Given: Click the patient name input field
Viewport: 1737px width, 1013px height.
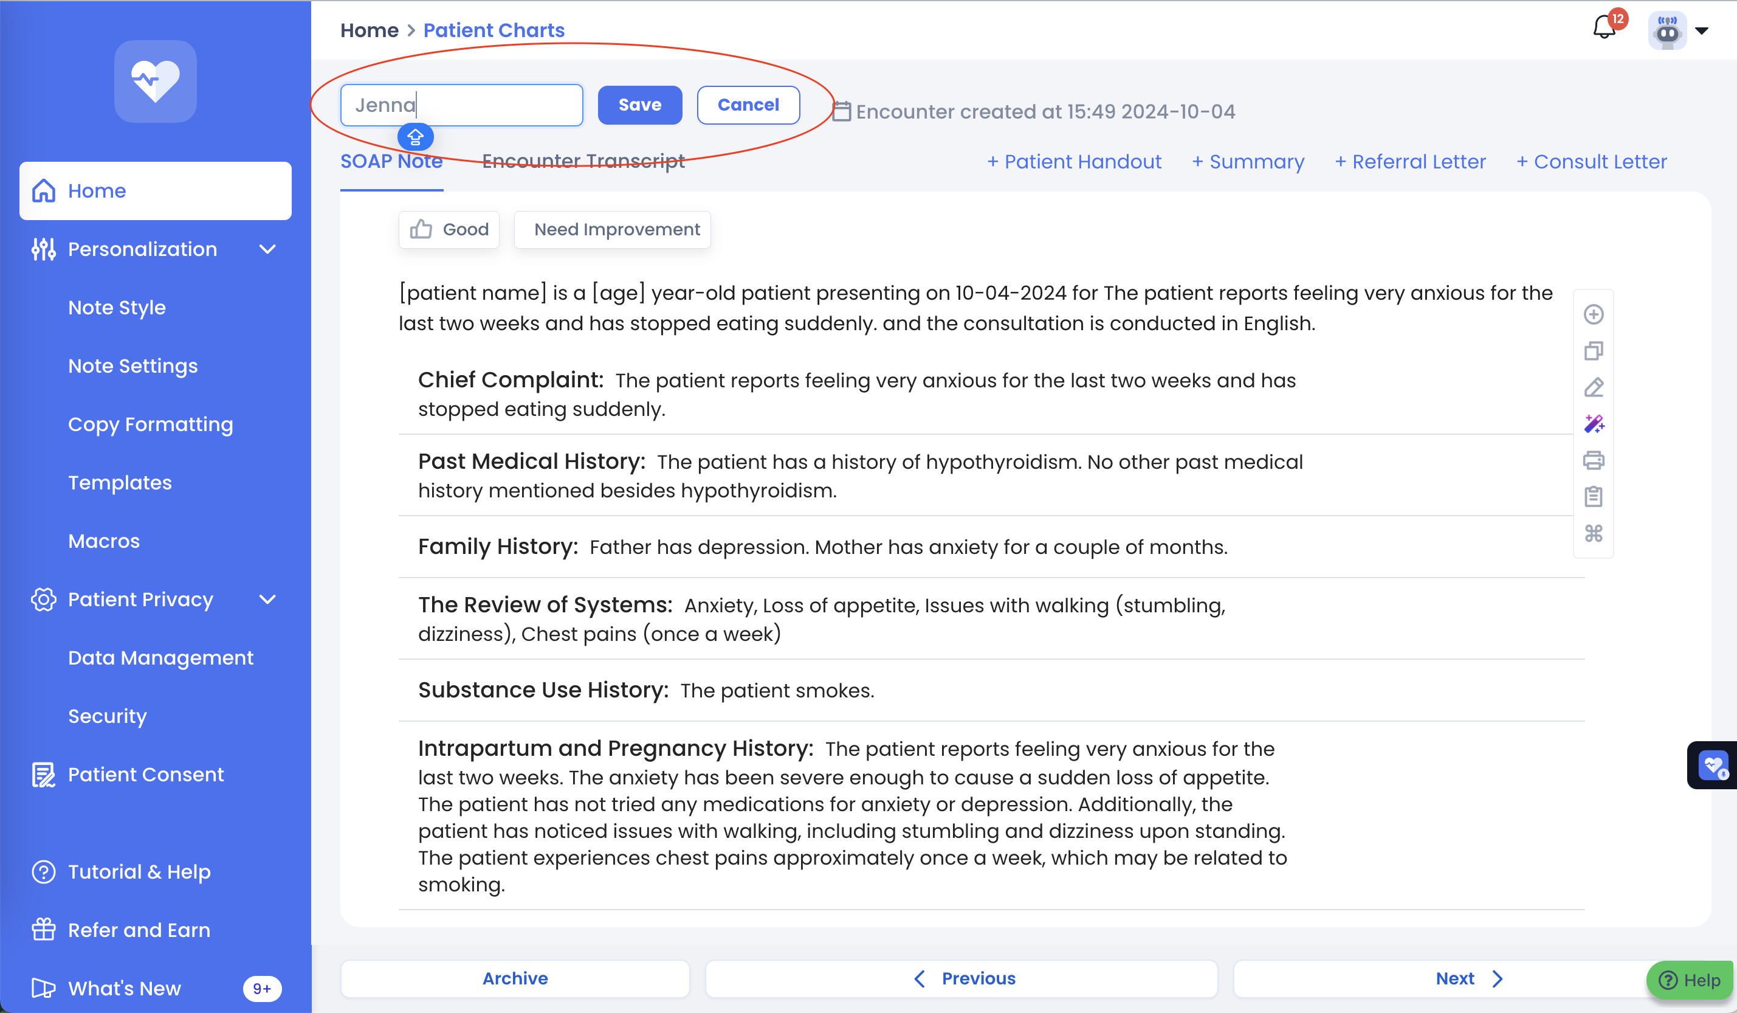Looking at the screenshot, I should (461, 105).
